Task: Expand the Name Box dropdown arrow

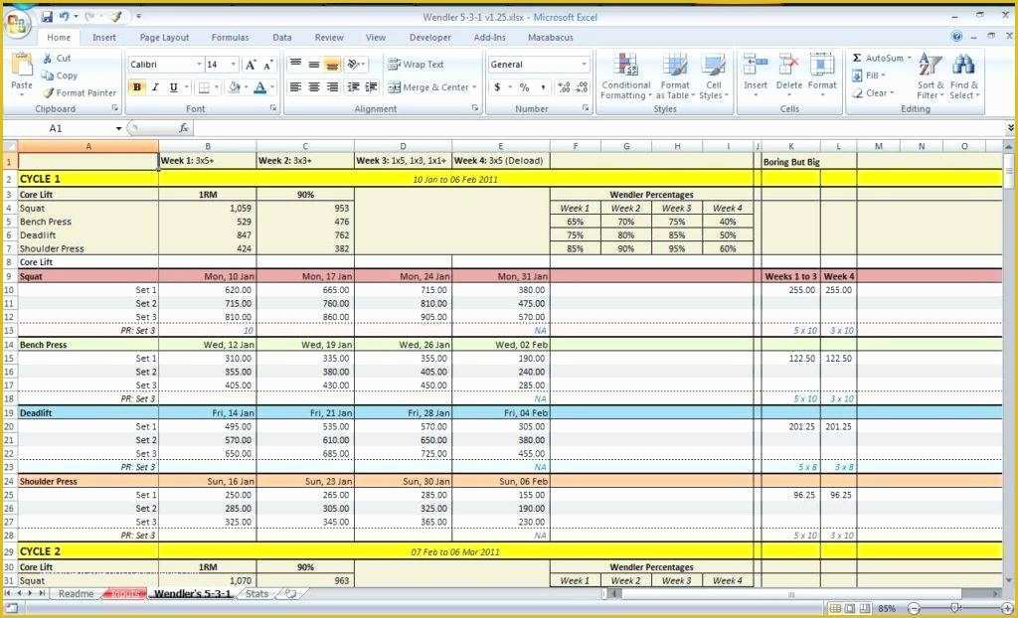Action: 119,128
